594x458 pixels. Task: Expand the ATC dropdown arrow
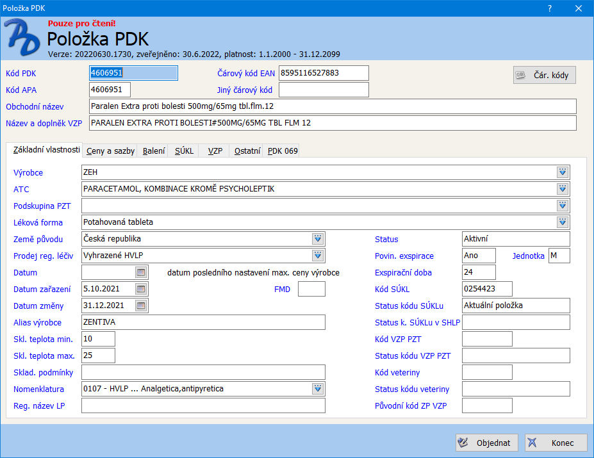563,189
